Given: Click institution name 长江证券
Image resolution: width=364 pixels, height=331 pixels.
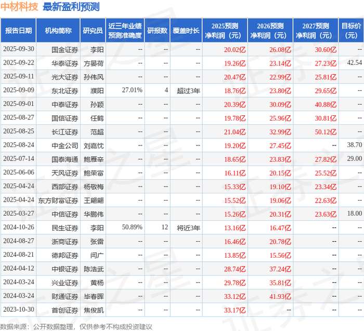Looking at the screenshot, I should [x=65, y=132].
